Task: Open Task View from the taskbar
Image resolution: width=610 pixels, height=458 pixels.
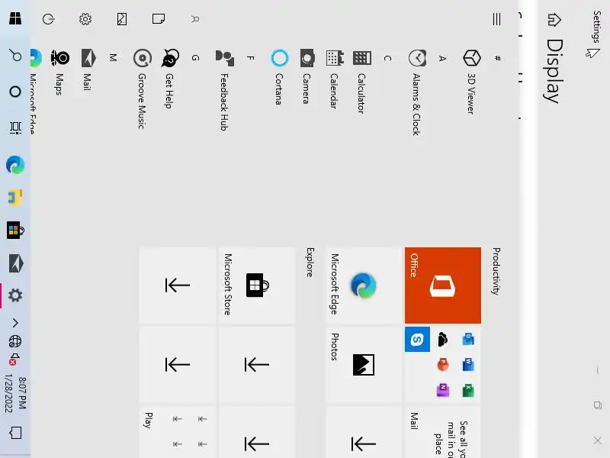Action: (15, 127)
